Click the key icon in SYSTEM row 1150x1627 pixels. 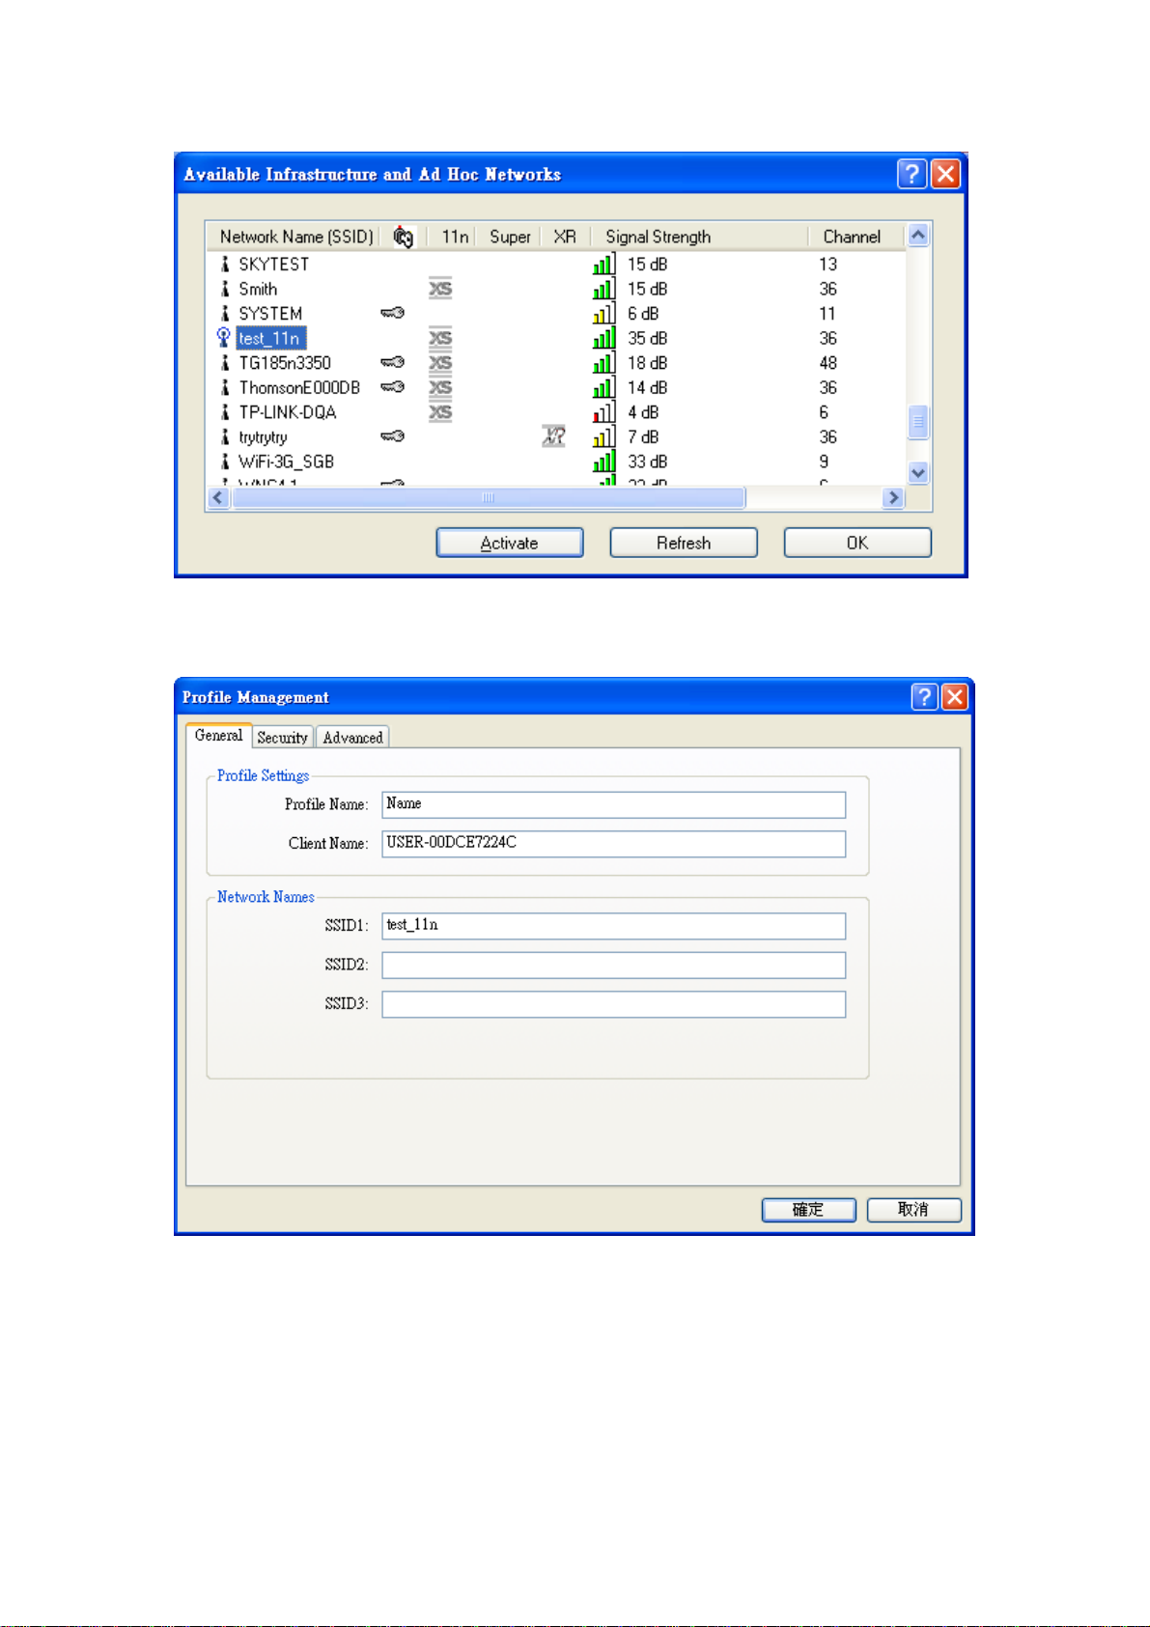[x=392, y=313]
